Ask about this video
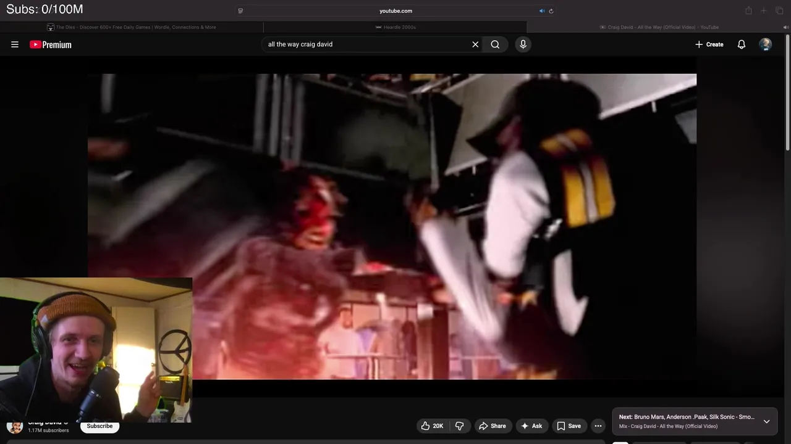This screenshot has height=444, width=791. tap(531, 426)
